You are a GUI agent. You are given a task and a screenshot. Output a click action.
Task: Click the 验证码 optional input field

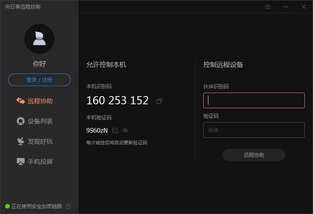coord(254,130)
